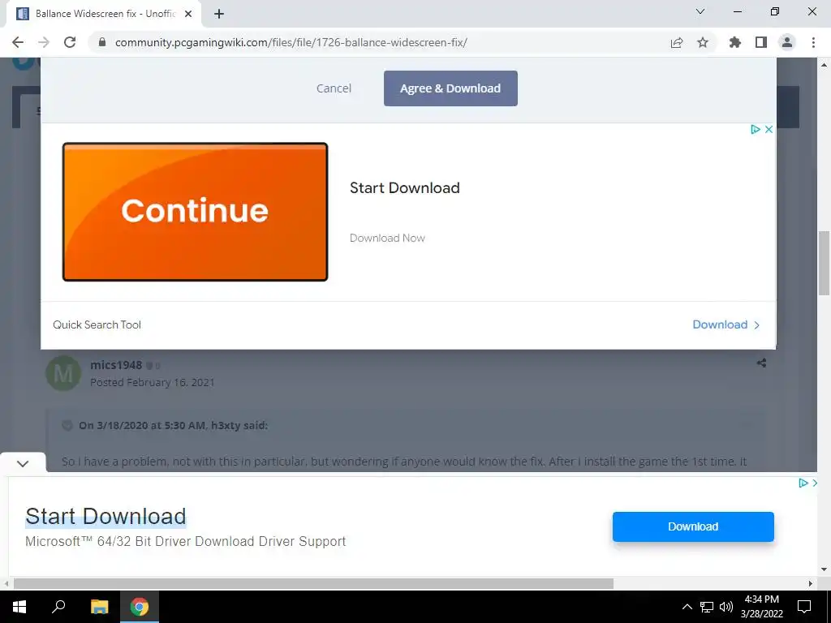Screen dimensions: 831x623
Task: Open Chrome's three-dot menu
Action: coord(813,42)
